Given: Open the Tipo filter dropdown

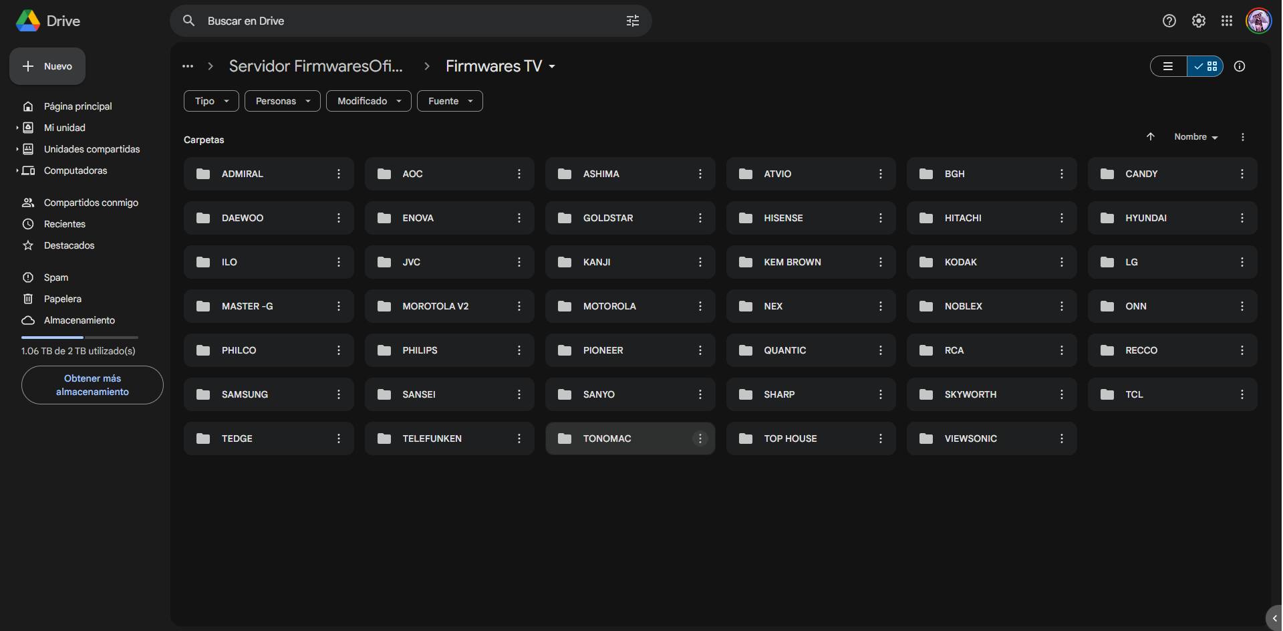Looking at the screenshot, I should pyautogui.click(x=211, y=101).
